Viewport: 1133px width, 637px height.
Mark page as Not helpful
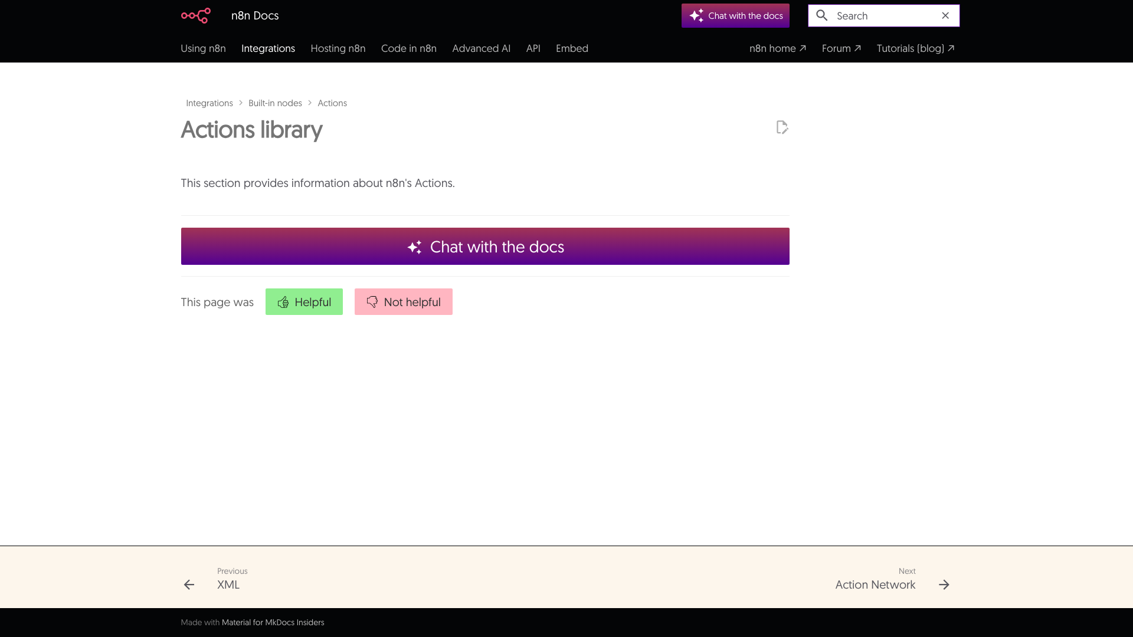point(404,302)
